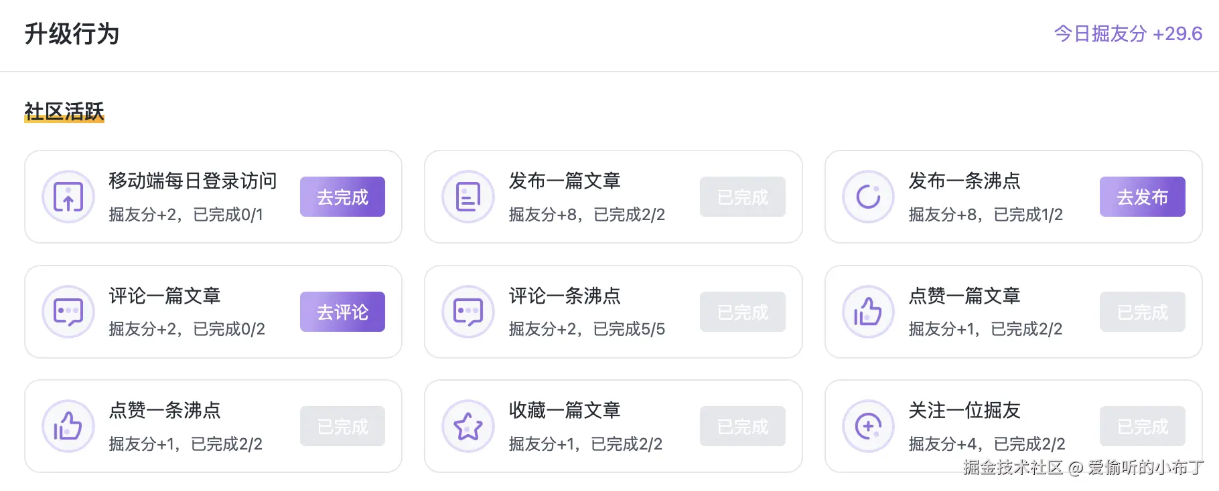Click the thumbs-up icon for 点赞一条沸点
The width and height of the screenshot is (1219, 491).
tap(68, 426)
